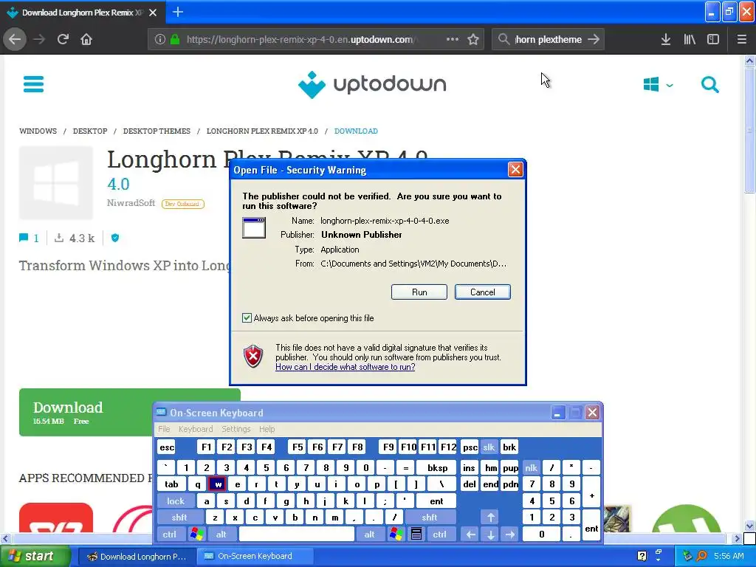This screenshot has height=567, width=756.
Task: Click the search arrow in search box
Action: point(594,39)
